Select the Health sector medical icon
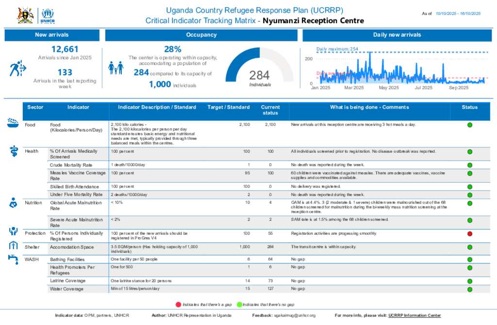 click(13, 151)
